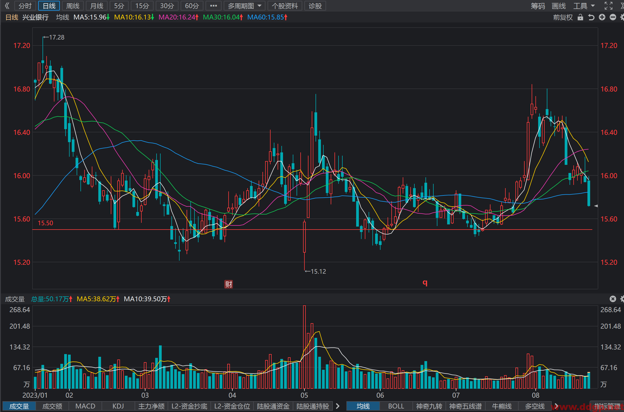Viewport: 624px width, 412px height.
Task: Toggle the lock icon beside 前复权
Action: coord(580,17)
